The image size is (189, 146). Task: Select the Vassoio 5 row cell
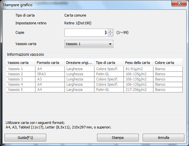pos(20,90)
